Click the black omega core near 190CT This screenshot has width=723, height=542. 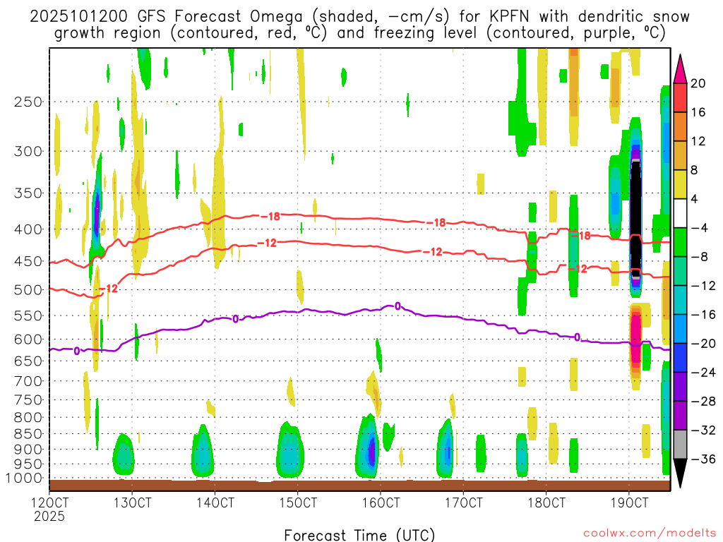coord(635,217)
